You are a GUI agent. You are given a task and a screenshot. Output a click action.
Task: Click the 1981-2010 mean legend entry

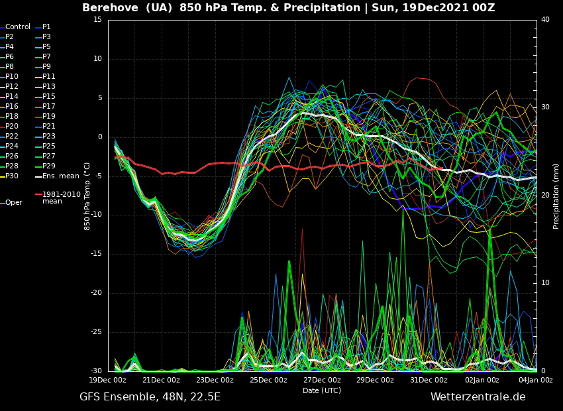coord(61,198)
